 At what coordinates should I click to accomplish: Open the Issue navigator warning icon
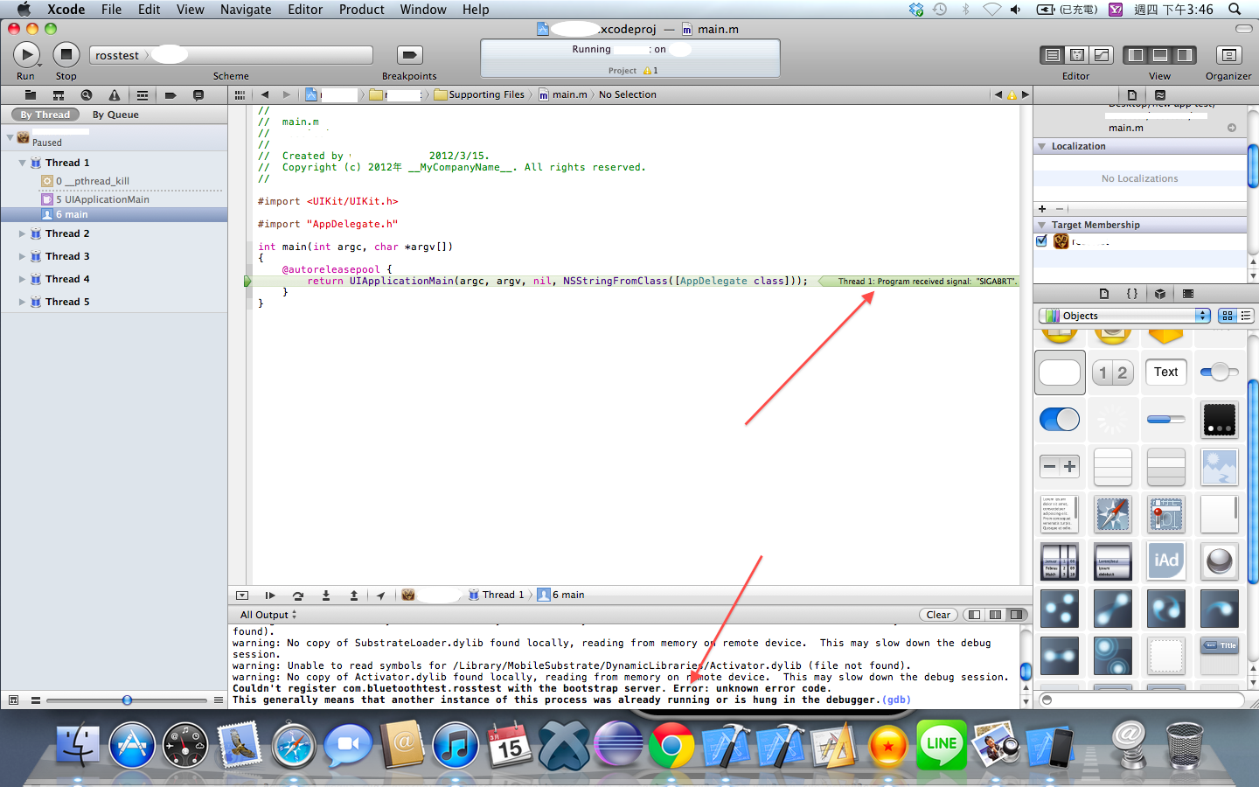coord(115,94)
